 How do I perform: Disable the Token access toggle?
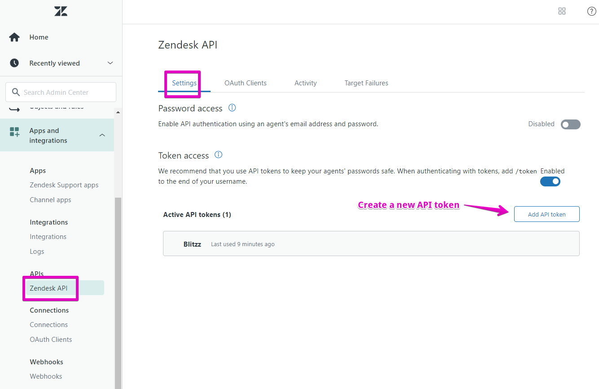click(550, 181)
